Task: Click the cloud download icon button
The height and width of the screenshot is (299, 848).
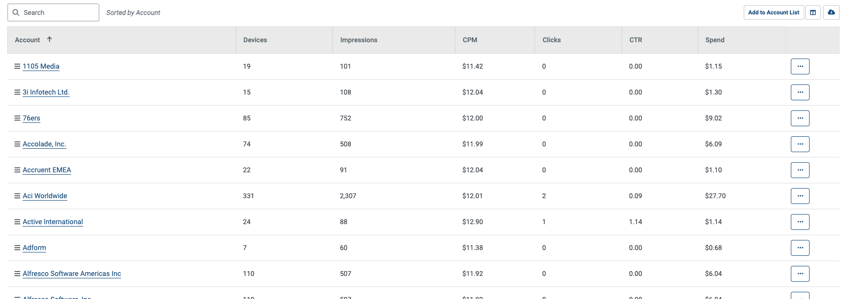Action: click(831, 12)
